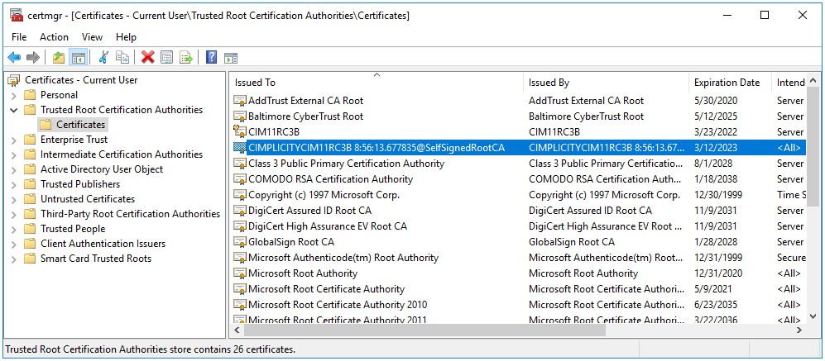
Task: Select the Copyright (c) 1997 Microsoft Corp. row
Action: point(519,195)
